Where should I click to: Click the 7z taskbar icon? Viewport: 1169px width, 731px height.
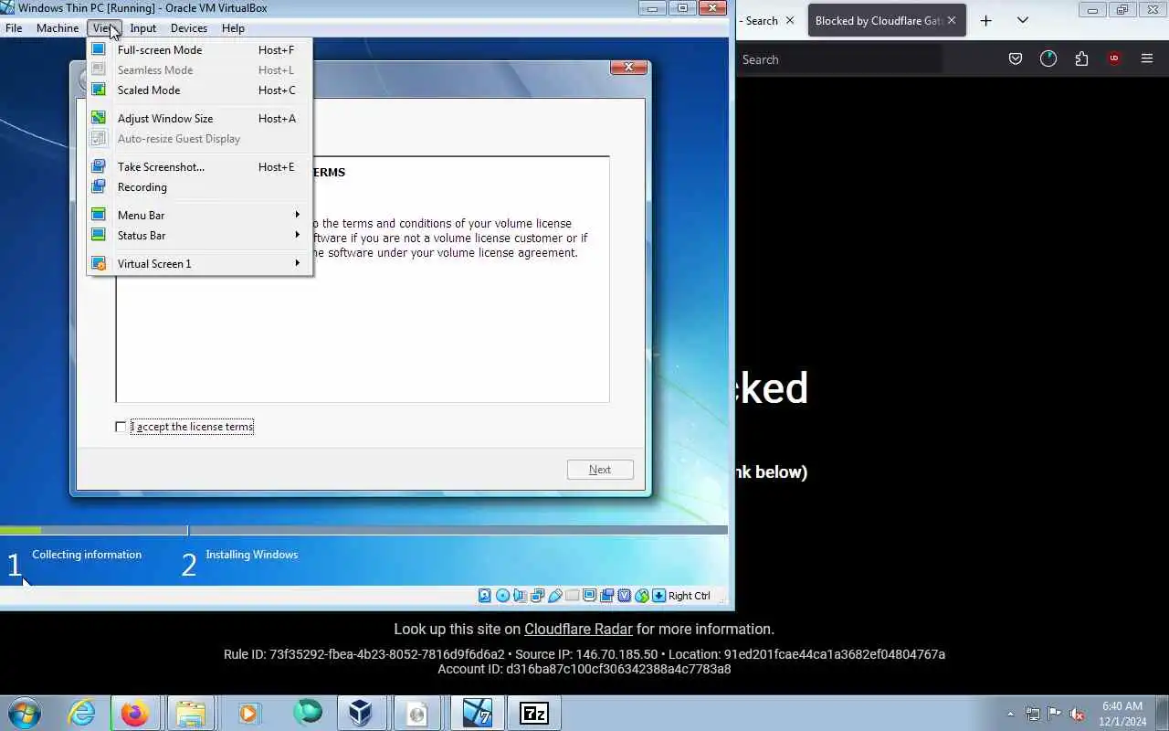pyautogui.click(x=534, y=713)
